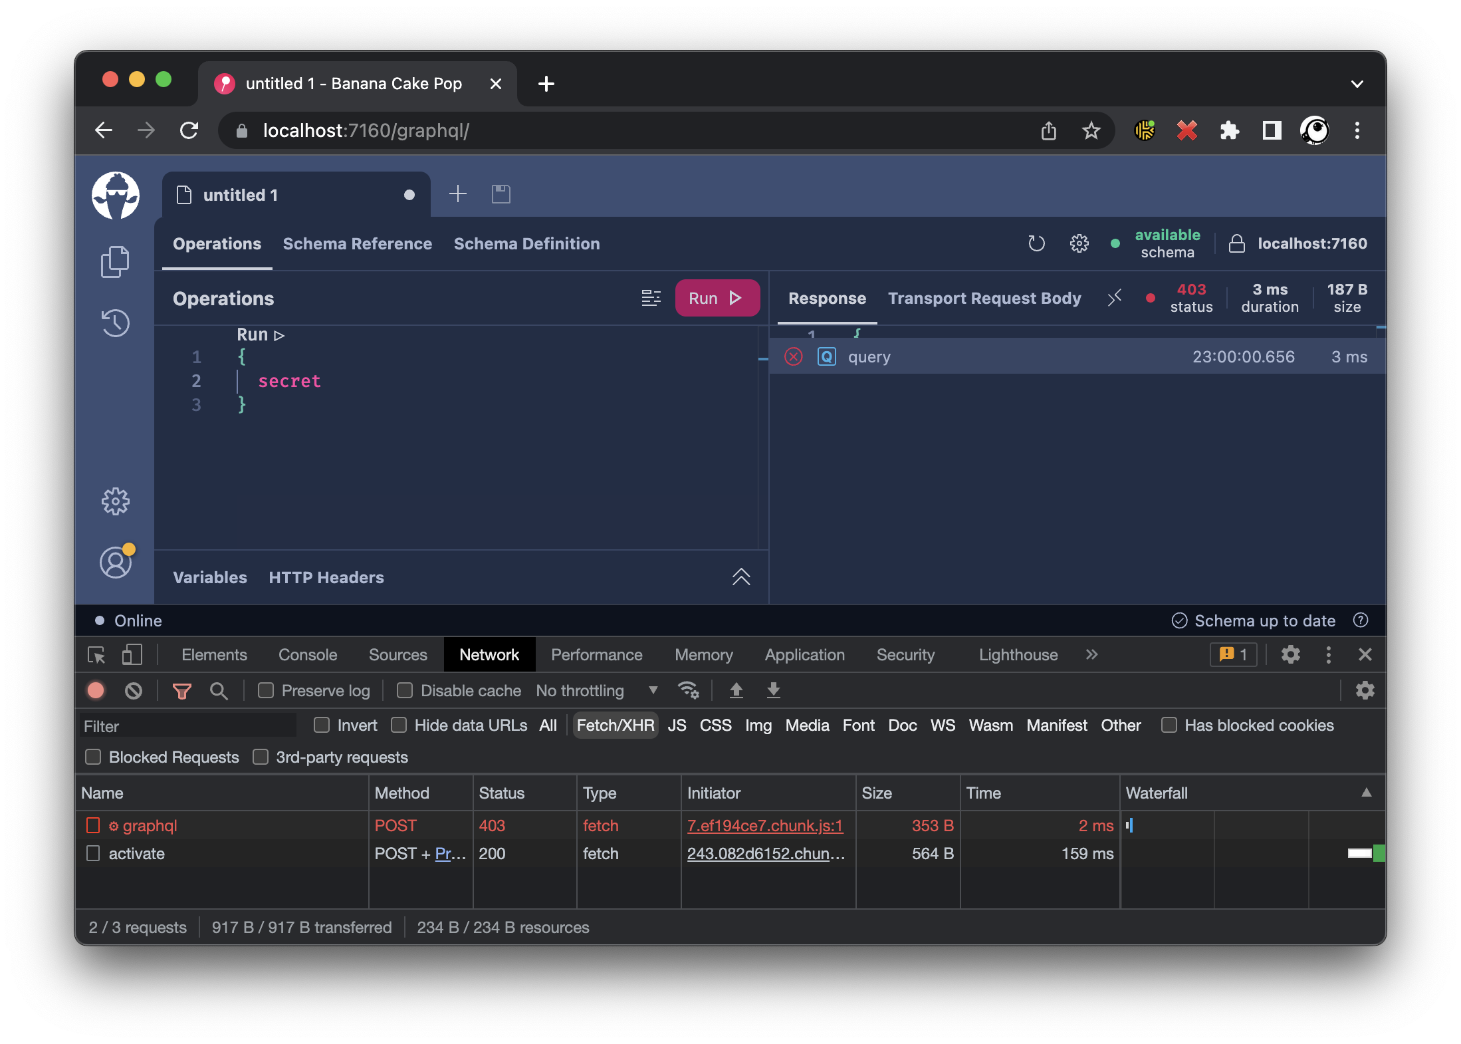Screen dimensions: 1461x1044
Task: Click the clear network log icon
Action: pyautogui.click(x=134, y=691)
